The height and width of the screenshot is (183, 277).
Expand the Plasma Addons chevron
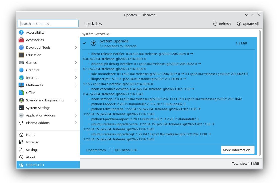[76, 123]
